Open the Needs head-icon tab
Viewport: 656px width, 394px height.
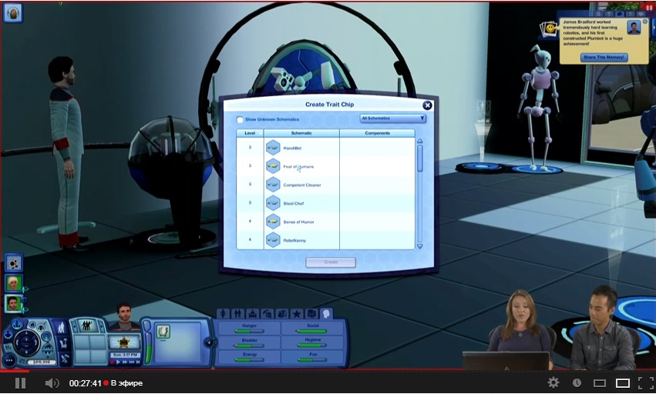click(326, 313)
